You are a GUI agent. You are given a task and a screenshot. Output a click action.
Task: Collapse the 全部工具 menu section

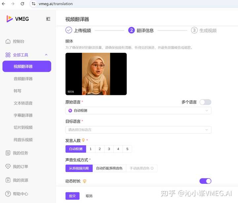tap(46, 55)
